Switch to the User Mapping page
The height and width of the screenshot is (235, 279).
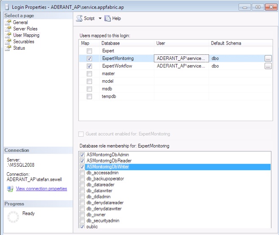coord(26,35)
